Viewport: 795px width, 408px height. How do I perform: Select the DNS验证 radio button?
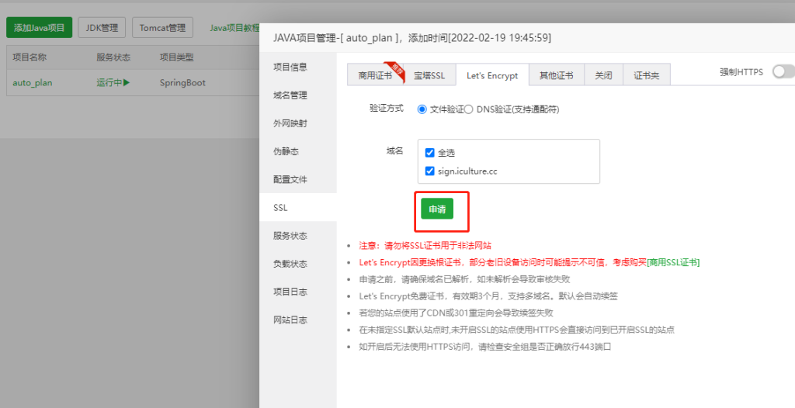tap(468, 109)
